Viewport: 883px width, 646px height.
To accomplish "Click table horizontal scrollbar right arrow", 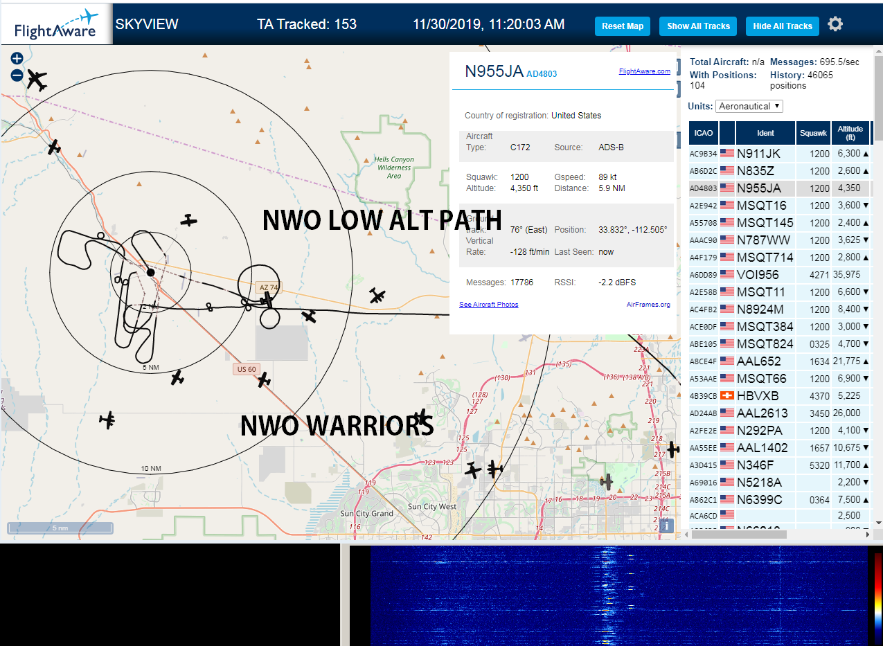I will point(868,534).
